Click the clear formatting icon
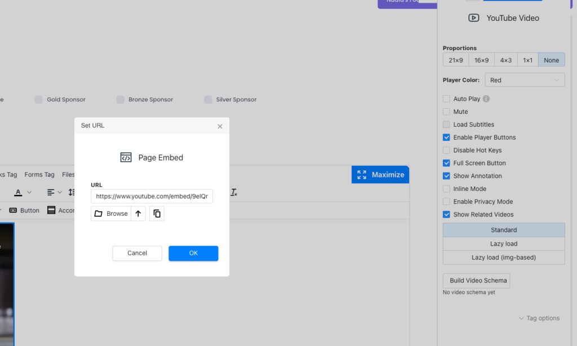Image resolution: width=577 pixels, height=346 pixels. click(234, 192)
